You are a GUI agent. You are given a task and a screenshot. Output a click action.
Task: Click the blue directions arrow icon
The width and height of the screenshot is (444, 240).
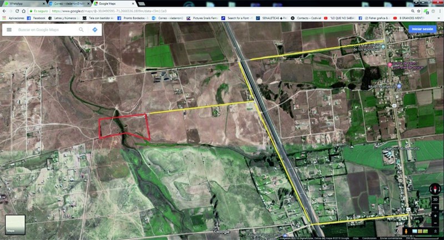coord(95,29)
